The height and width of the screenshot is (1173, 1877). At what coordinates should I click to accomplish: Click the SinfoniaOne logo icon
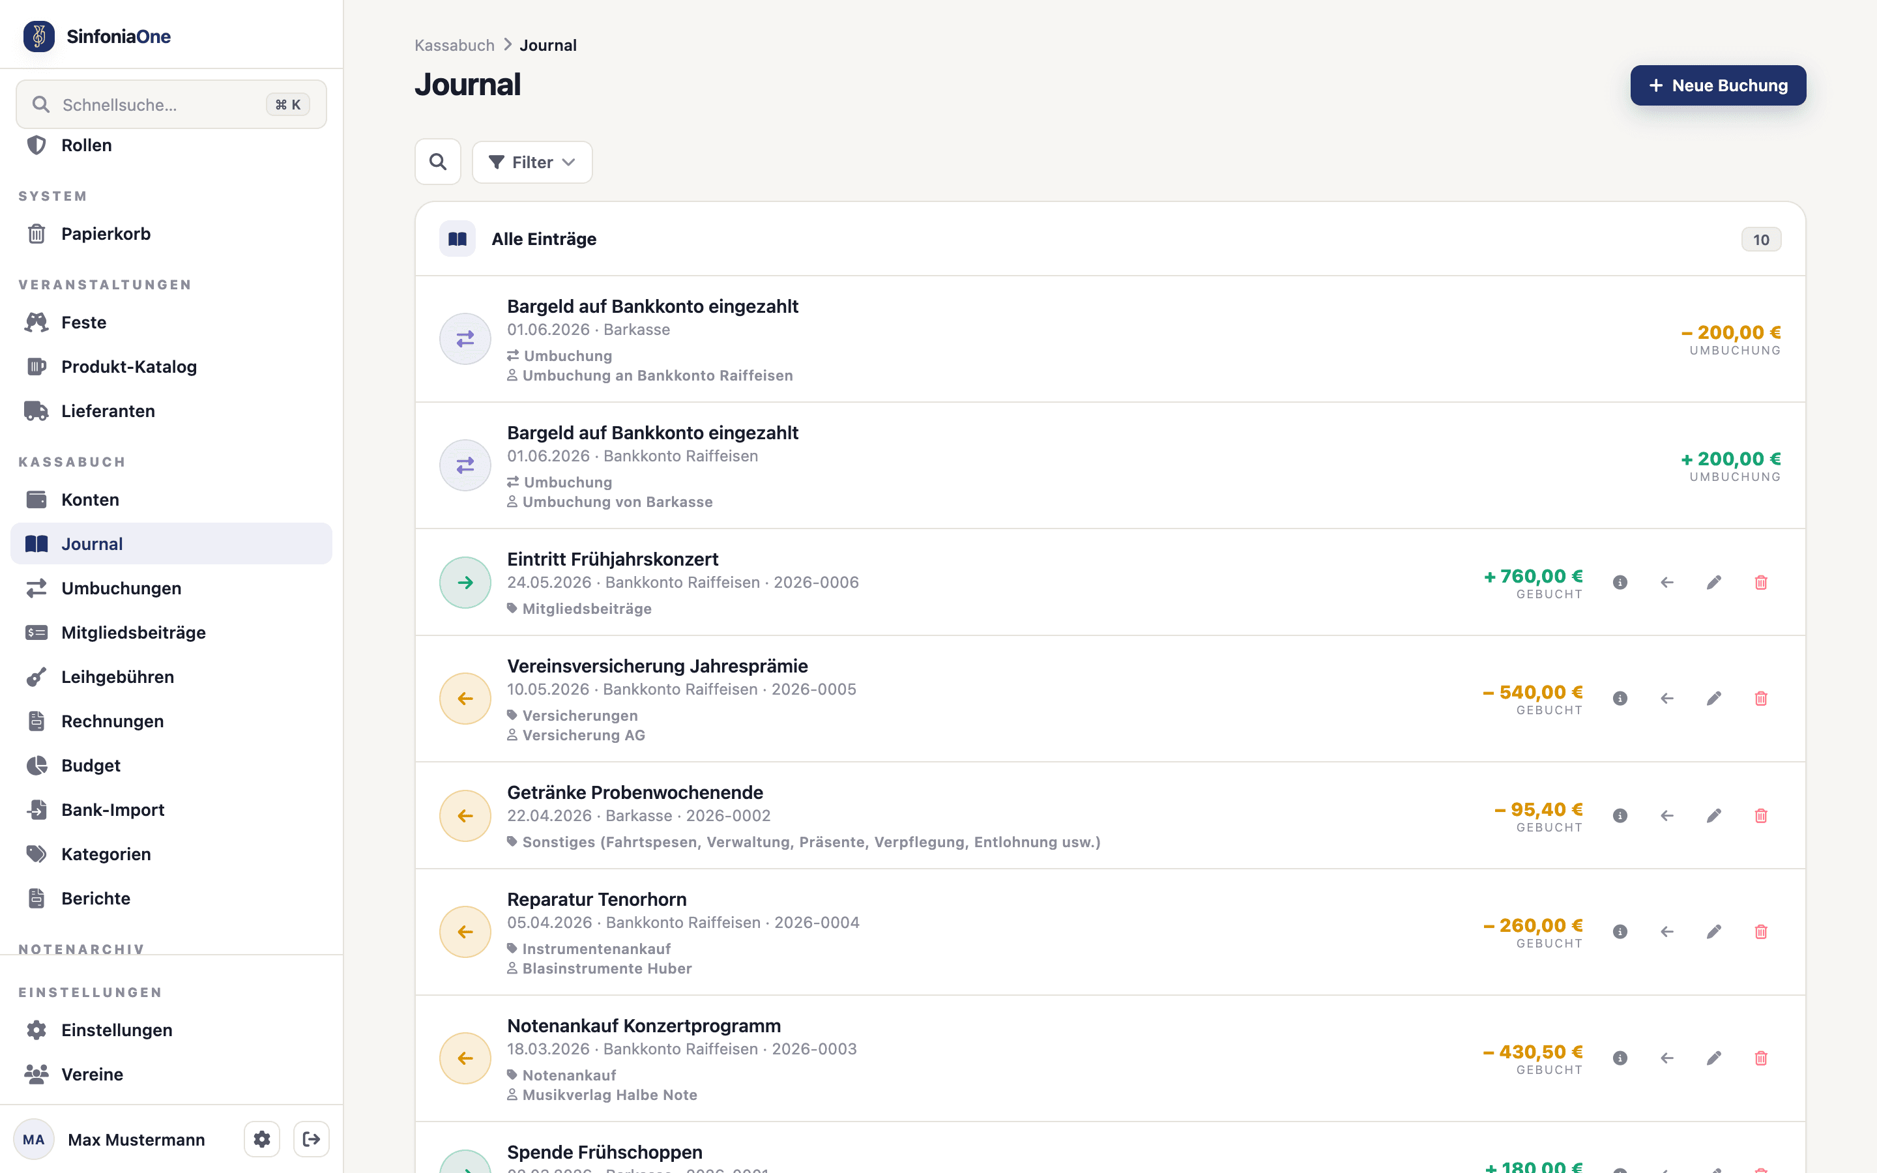pos(39,36)
